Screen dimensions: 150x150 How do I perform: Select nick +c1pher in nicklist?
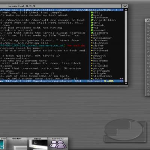click(97, 45)
